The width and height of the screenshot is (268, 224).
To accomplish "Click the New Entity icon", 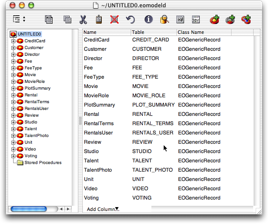I will point(215,19).
